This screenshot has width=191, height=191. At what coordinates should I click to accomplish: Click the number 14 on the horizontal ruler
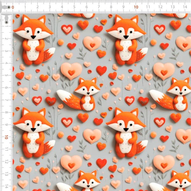click(x=185, y=7)
